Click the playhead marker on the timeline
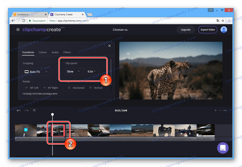The height and width of the screenshot is (167, 242). pyautogui.click(x=52, y=114)
